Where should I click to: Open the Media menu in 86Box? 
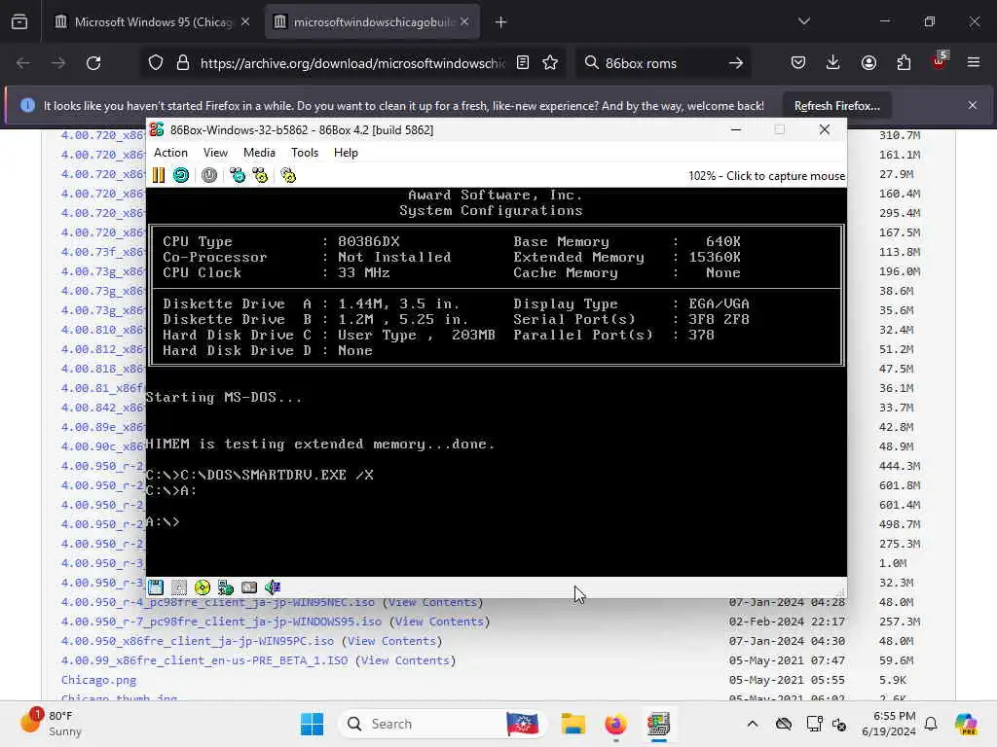(x=259, y=153)
